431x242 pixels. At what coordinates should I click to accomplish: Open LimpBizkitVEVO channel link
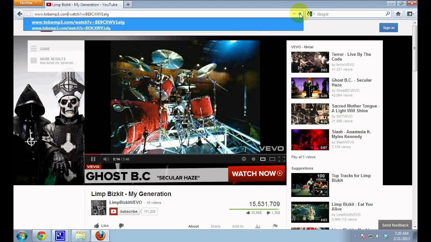(x=126, y=202)
